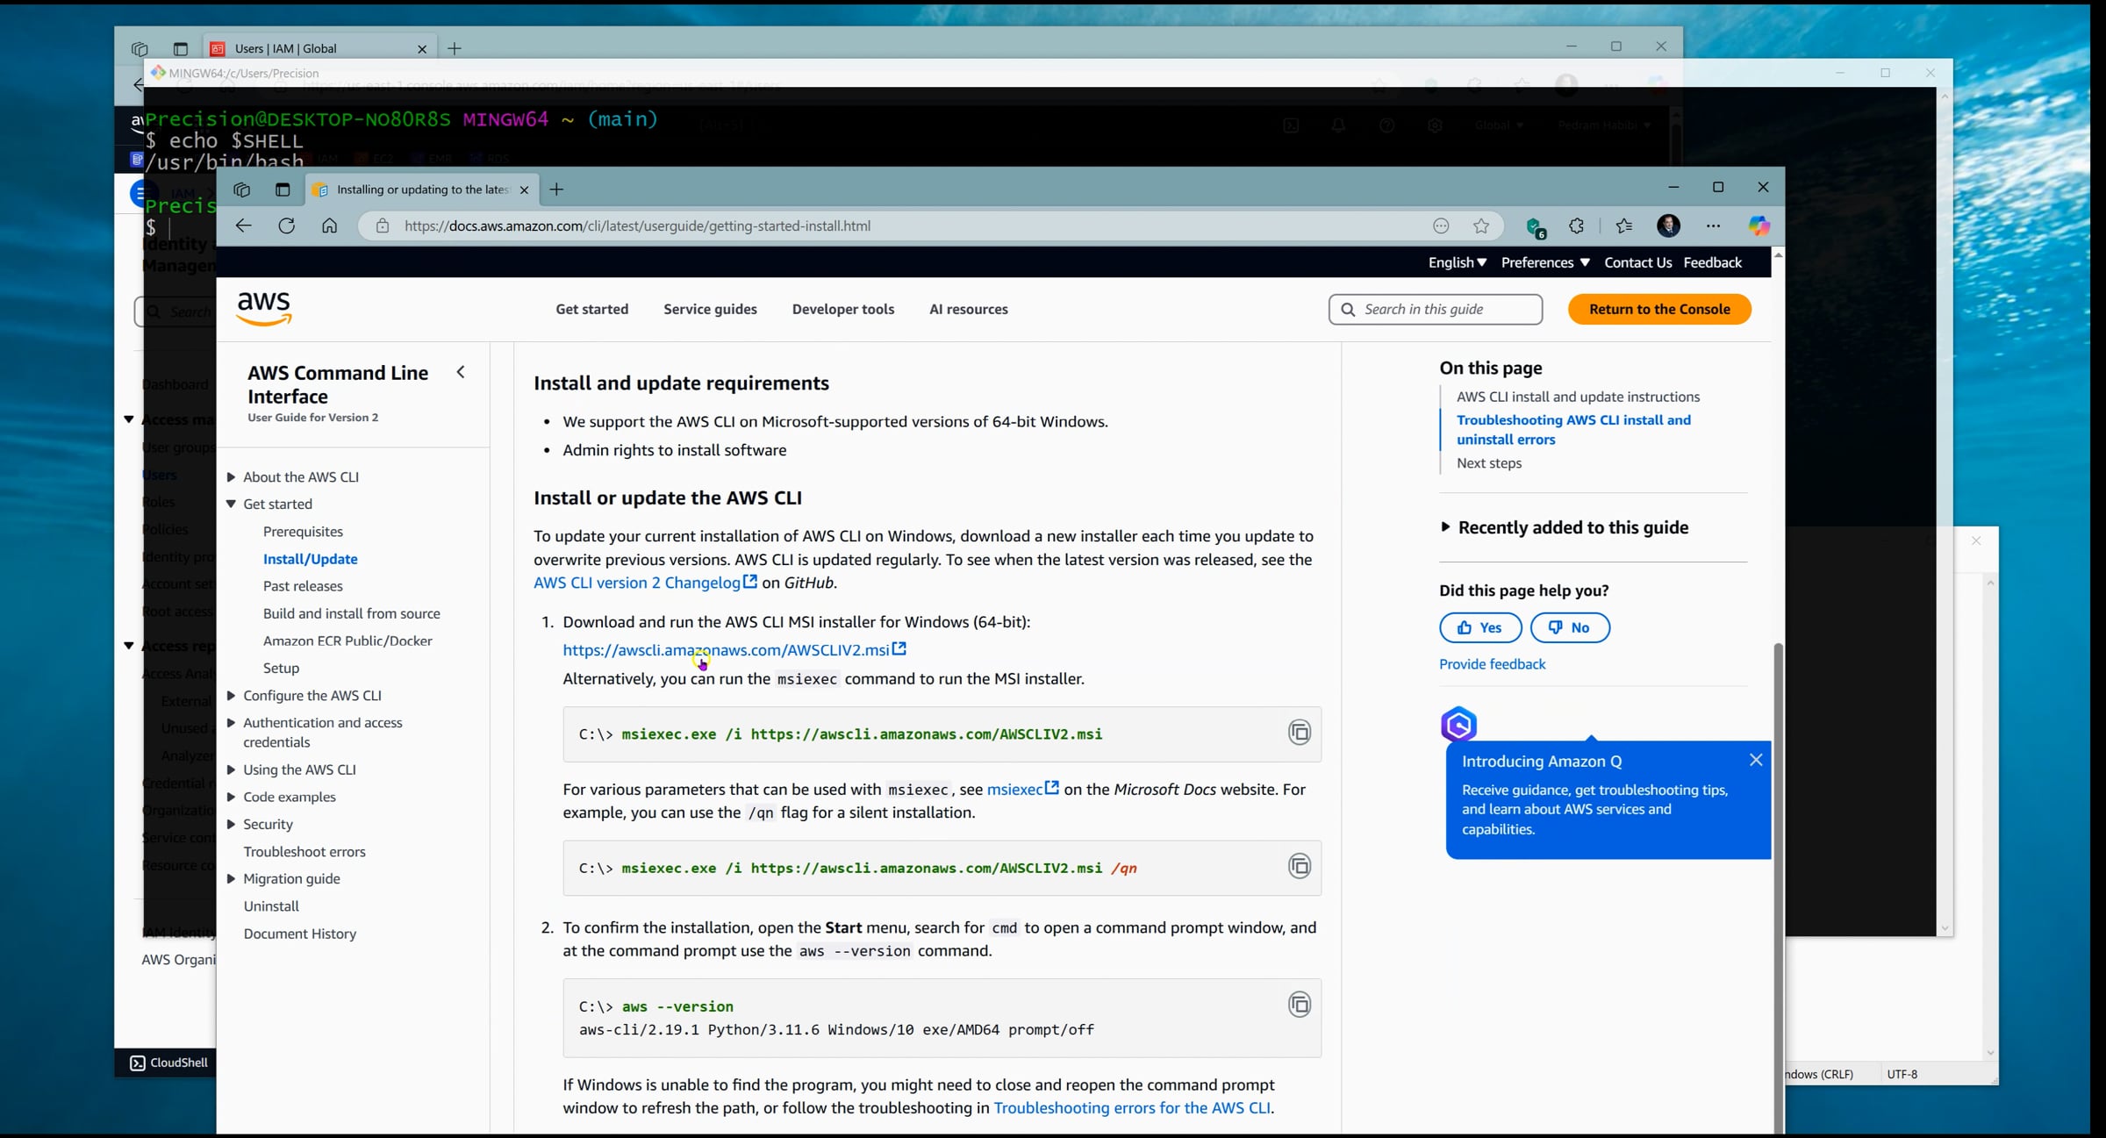The height and width of the screenshot is (1138, 2106).
Task: Expand Recently added to this guide
Action: tap(1564, 527)
